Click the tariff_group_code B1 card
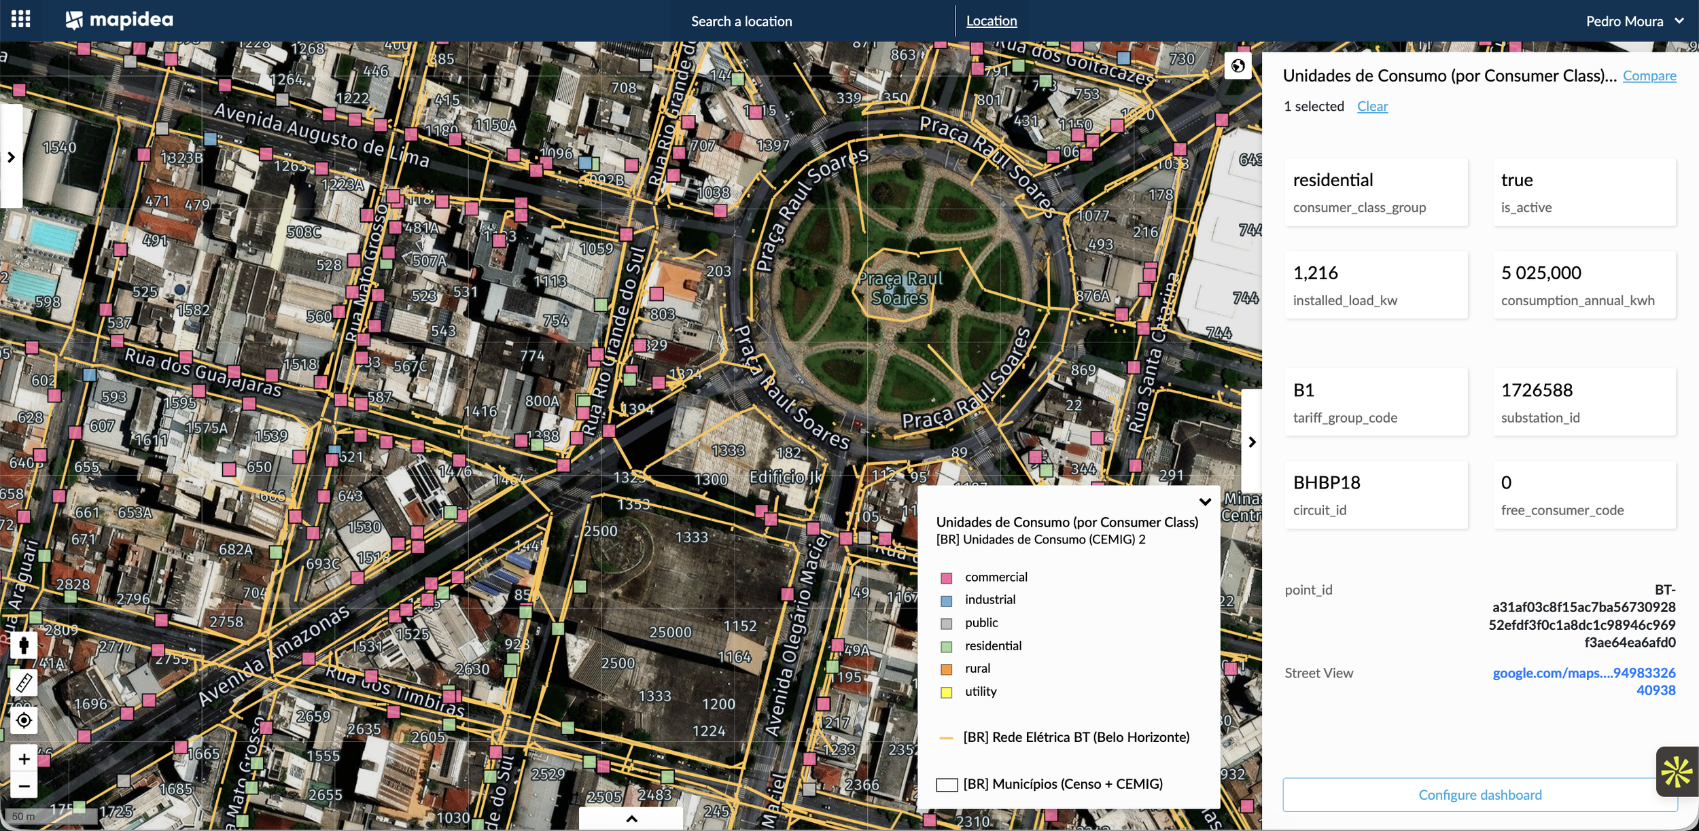This screenshot has width=1699, height=831. (1376, 402)
